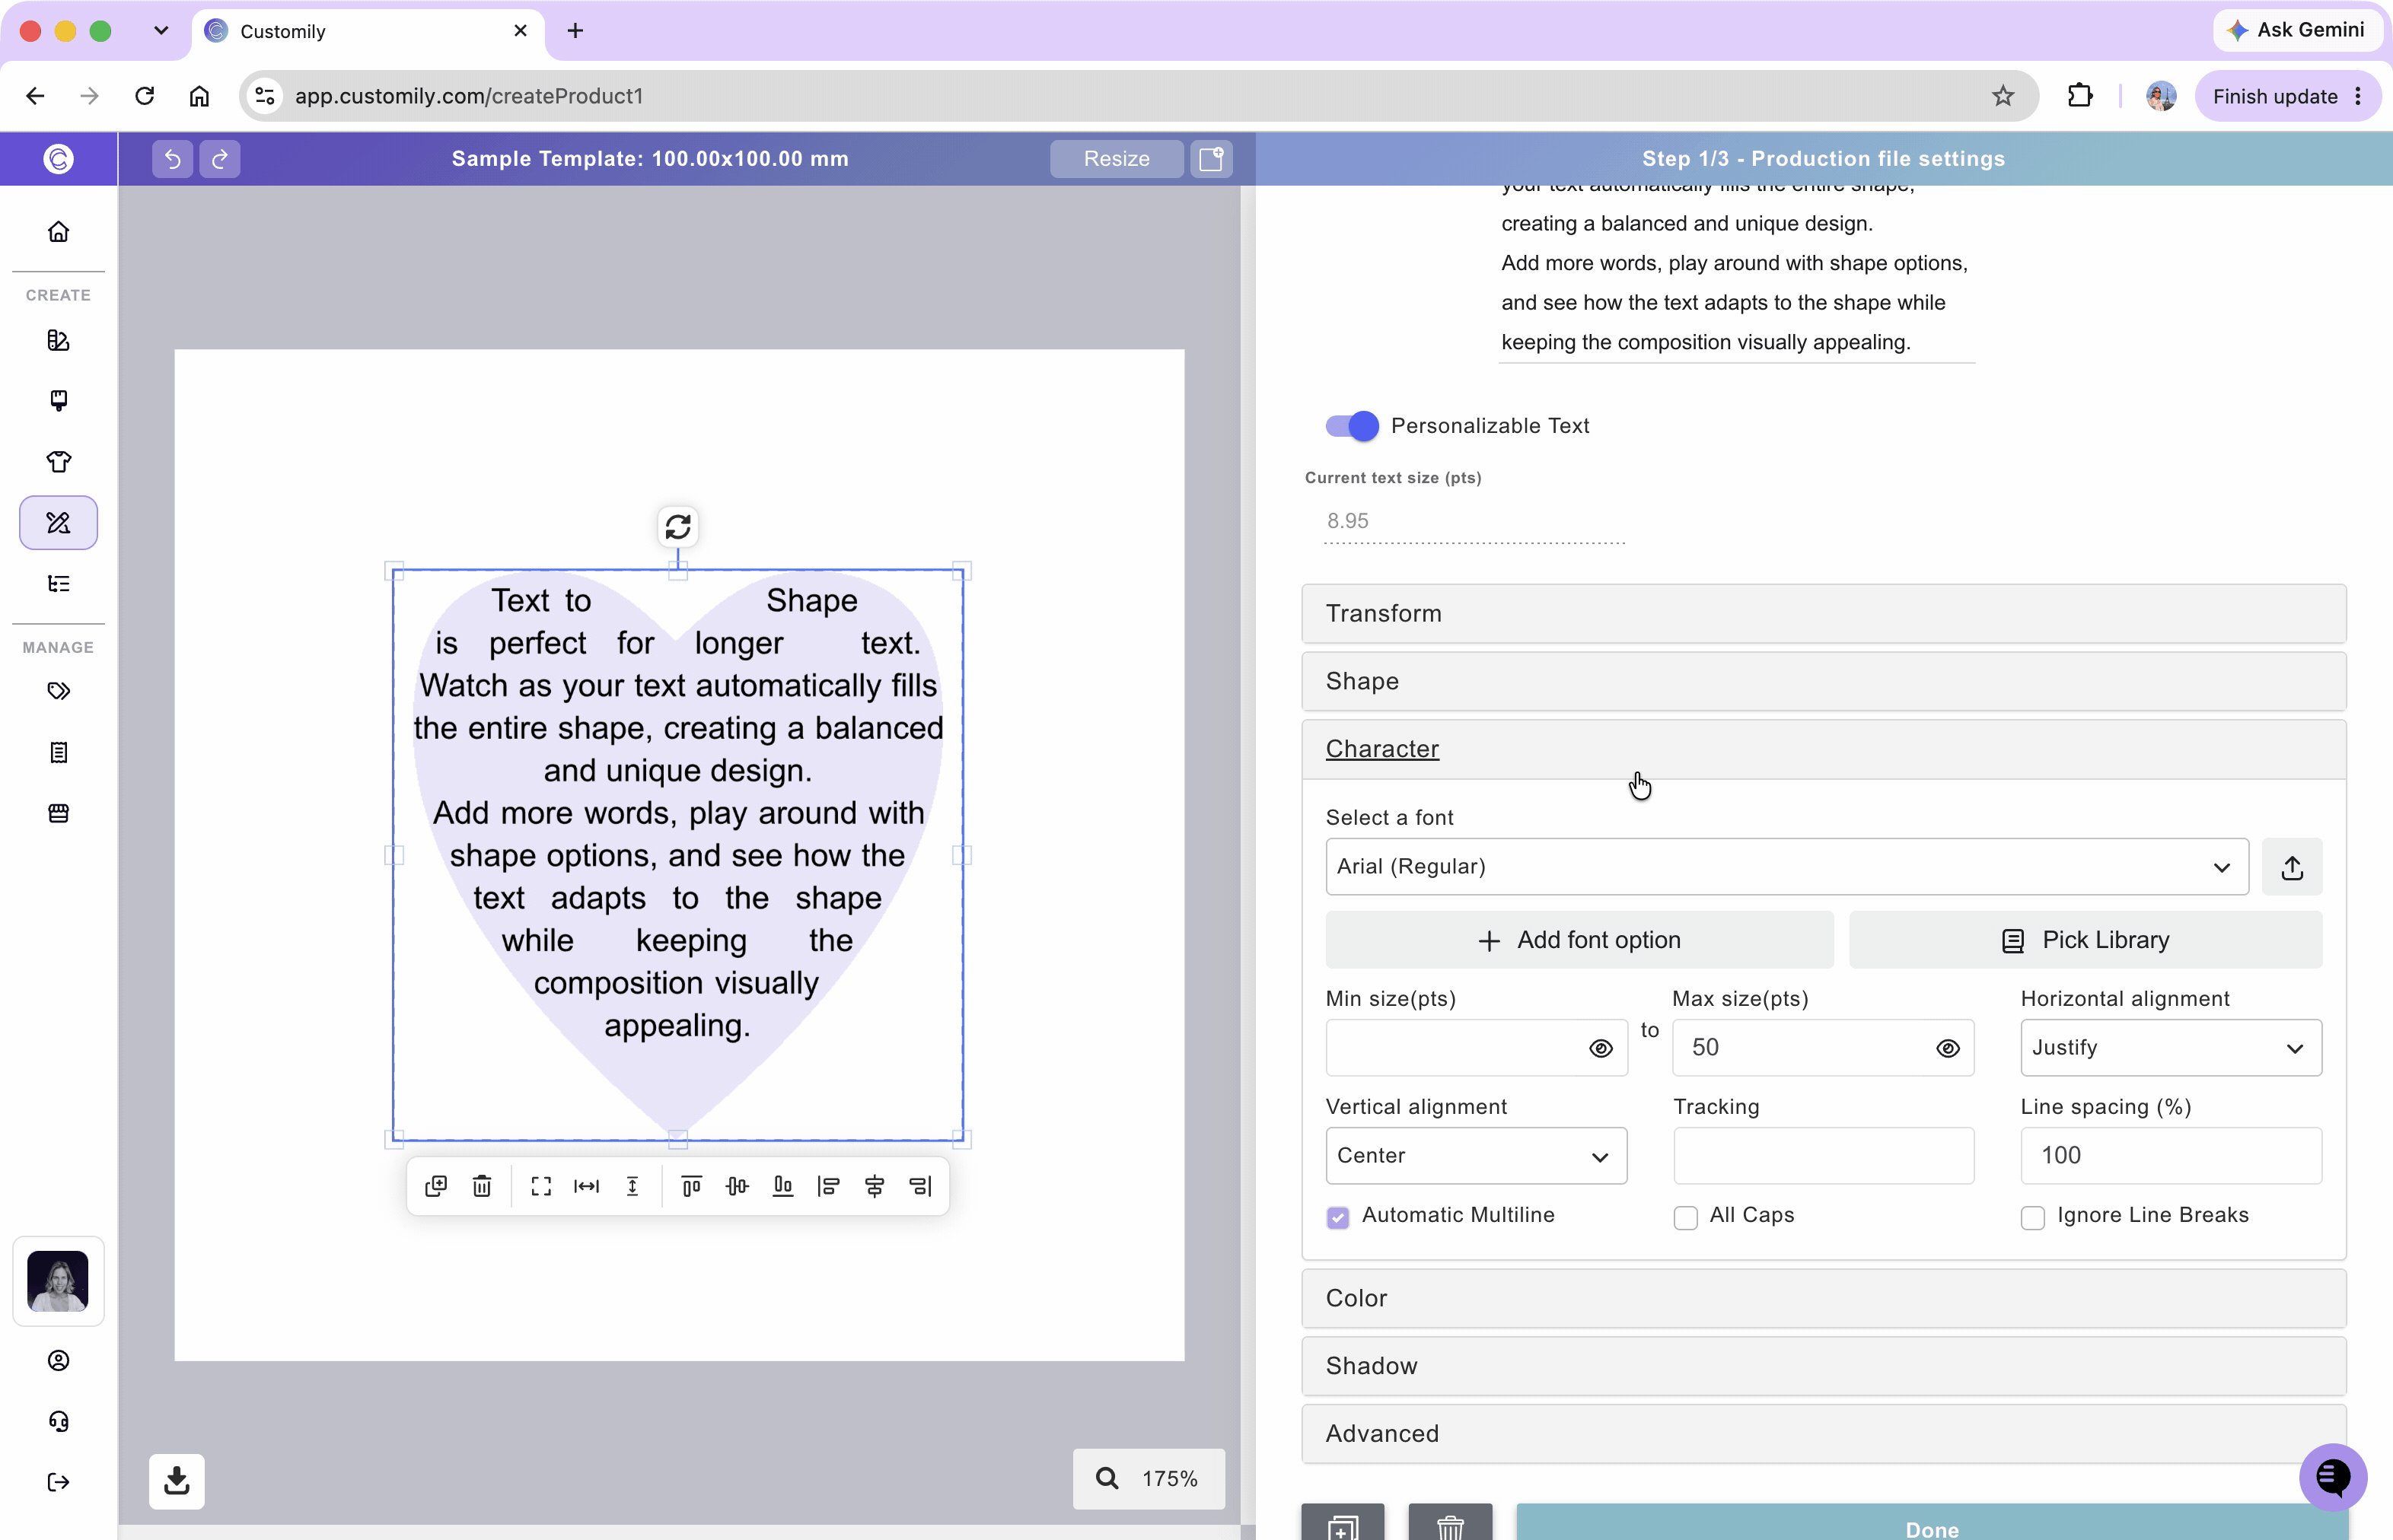Viewport: 2393px width, 1540px height.
Task: Align element to top edge
Action: point(691,1186)
